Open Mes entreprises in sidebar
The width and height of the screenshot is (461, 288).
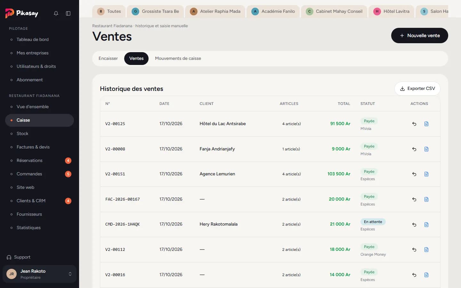coord(39,53)
